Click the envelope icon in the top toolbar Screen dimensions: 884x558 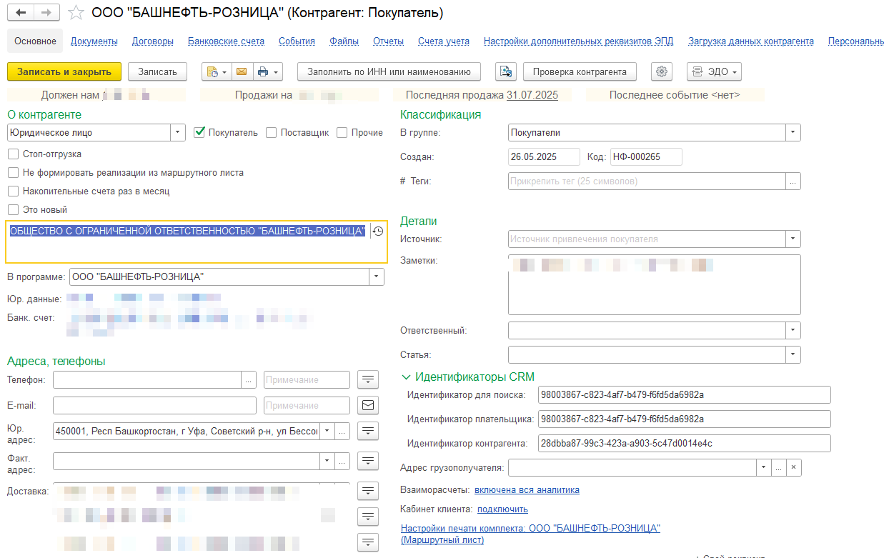(x=241, y=71)
